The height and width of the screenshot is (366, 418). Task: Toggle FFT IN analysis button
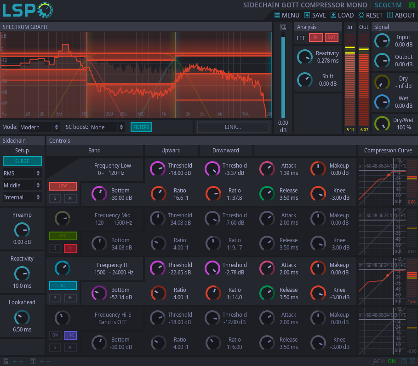click(x=315, y=37)
